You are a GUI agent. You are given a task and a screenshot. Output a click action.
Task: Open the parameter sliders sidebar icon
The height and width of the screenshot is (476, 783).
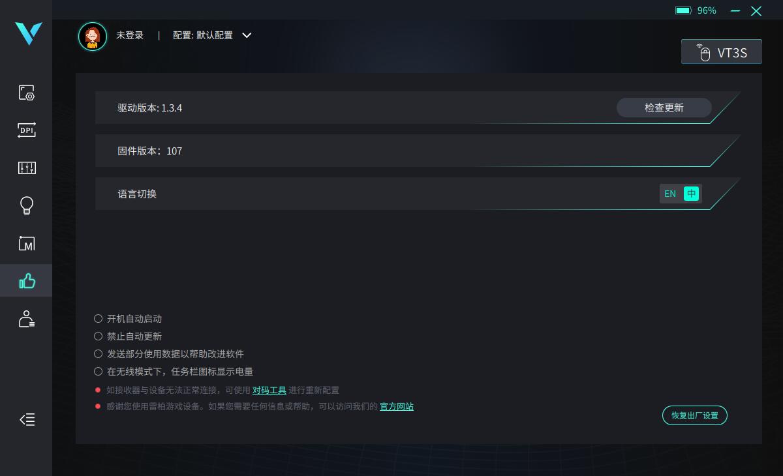click(x=26, y=168)
